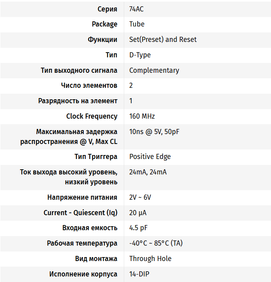Select the 2V ~ 6V voltage value
This screenshot has width=271, height=282.
pos(140,197)
